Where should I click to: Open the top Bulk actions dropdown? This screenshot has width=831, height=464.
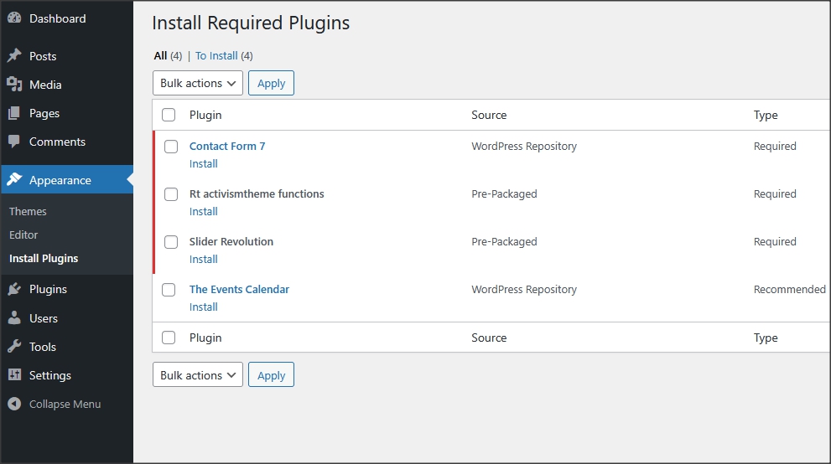pyautogui.click(x=198, y=83)
